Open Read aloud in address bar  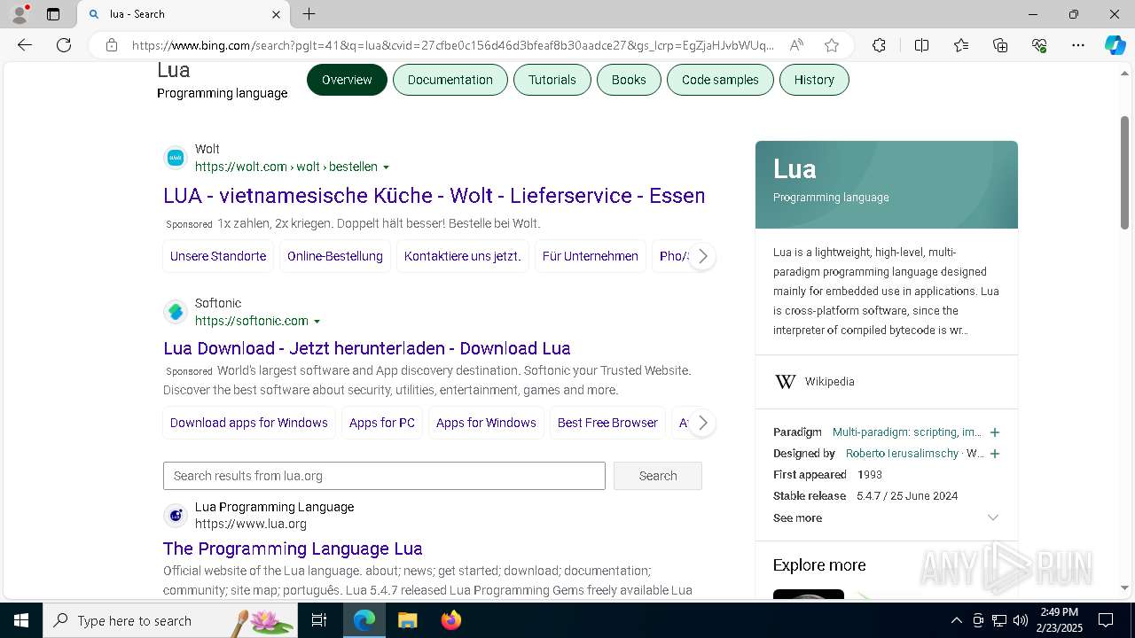click(796, 45)
